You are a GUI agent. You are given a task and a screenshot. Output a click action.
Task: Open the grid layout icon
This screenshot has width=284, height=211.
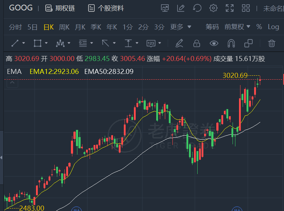pyautogui.click(x=246, y=8)
